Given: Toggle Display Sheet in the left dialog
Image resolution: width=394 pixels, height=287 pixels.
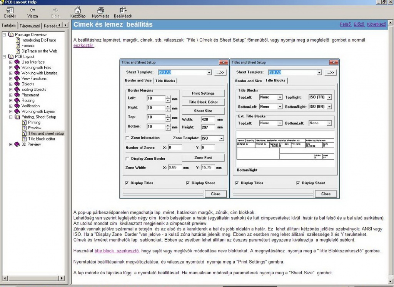Looking at the screenshot, I should click(x=188, y=183).
